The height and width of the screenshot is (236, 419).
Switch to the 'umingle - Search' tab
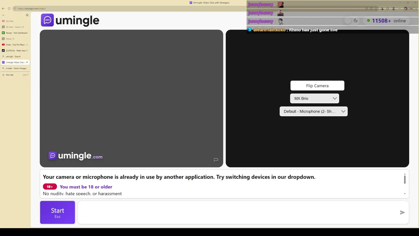(15, 56)
